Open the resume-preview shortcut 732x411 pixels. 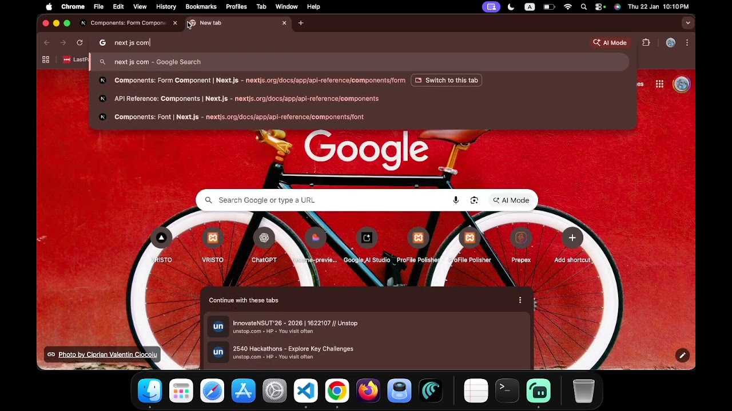pos(315,244)
